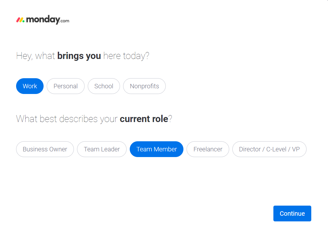The image size is (328, 234).
Task: Select Freelancer instead of Team Member
Action: [208, 149]
